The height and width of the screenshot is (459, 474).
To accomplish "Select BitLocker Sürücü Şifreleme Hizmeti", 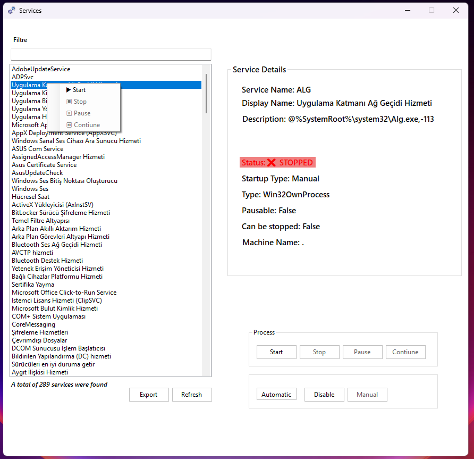I will (x=106, y=213).
